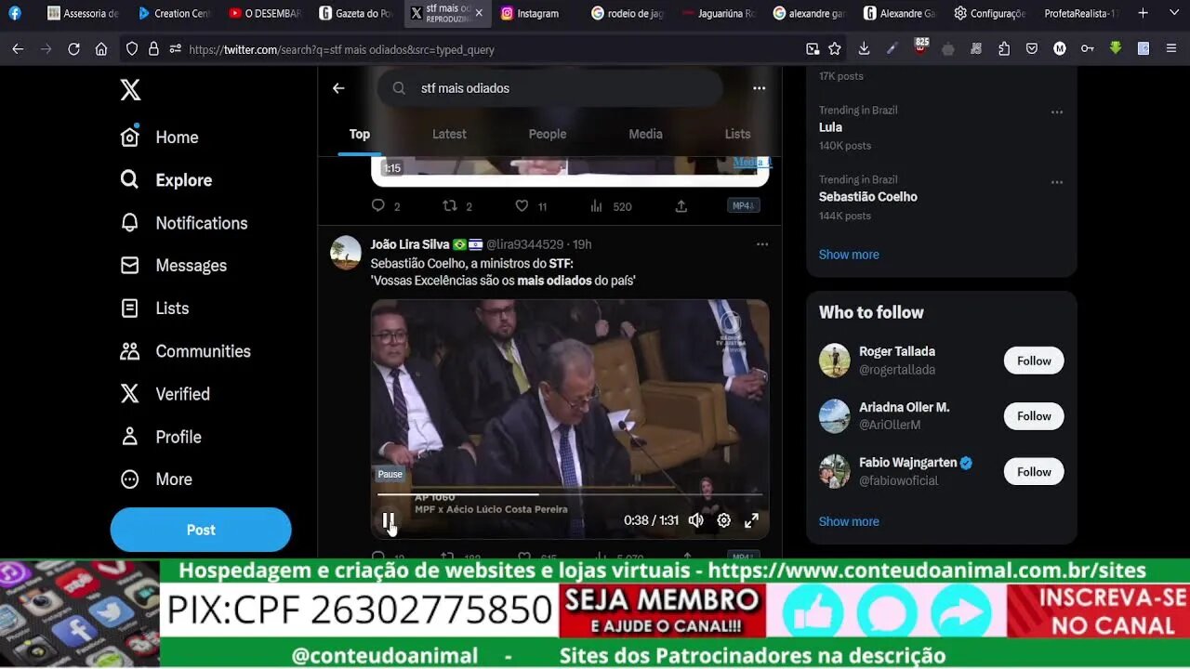This screenshot has width=1190, height=669.
Task: Open more options for Lula trend
Action: point(1057,112)
